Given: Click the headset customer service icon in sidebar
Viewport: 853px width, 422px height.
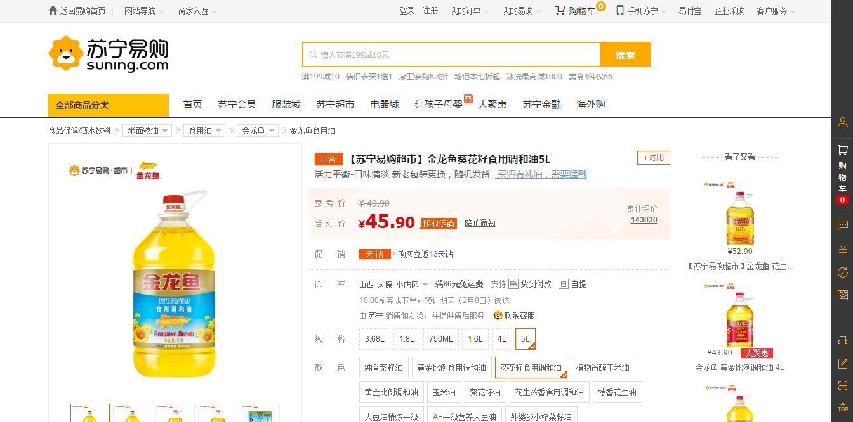Looking at the screenshot, I should point(843,341).
